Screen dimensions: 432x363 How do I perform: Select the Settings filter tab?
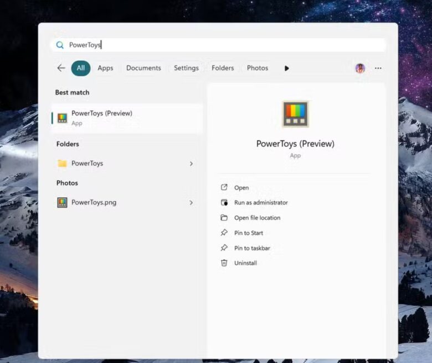tap(186, 68)
